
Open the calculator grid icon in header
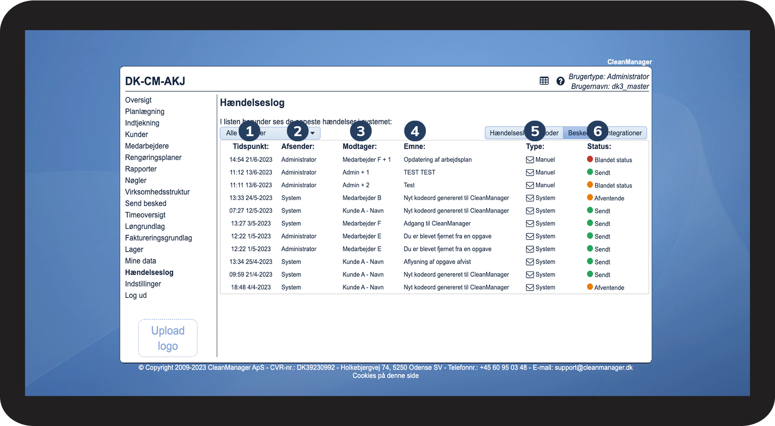click(544, 81)
